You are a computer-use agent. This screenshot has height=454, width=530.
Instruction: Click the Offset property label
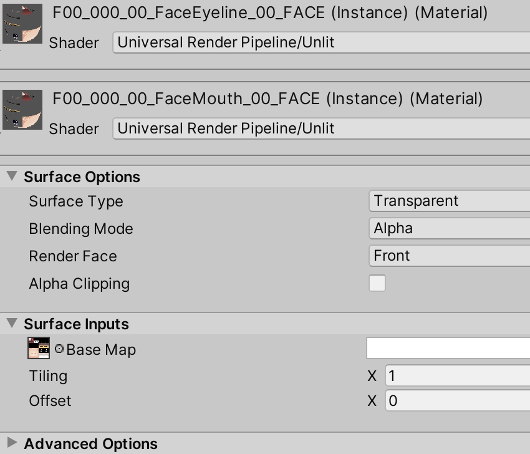[50, 400]
